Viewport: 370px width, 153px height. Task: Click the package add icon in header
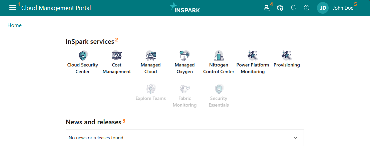pyautogui.click(x=280, y=8)
